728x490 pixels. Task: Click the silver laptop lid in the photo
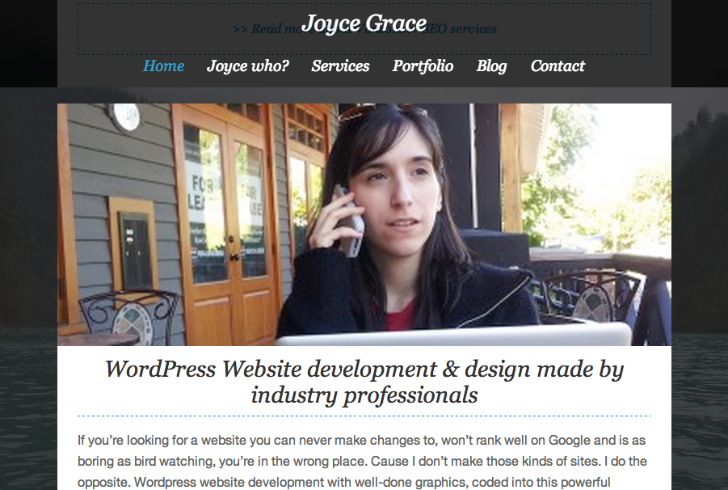click(x=452, y=334)
